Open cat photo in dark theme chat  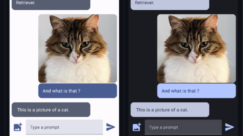(x=196, y=48)
